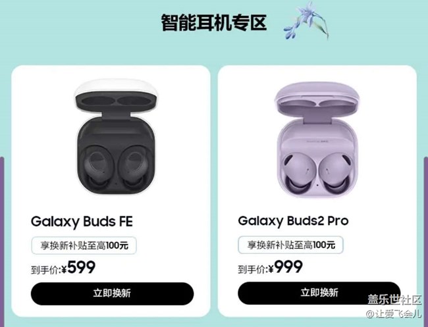Open the @让爱飞会儿 user handle

(x=393, y=314)
